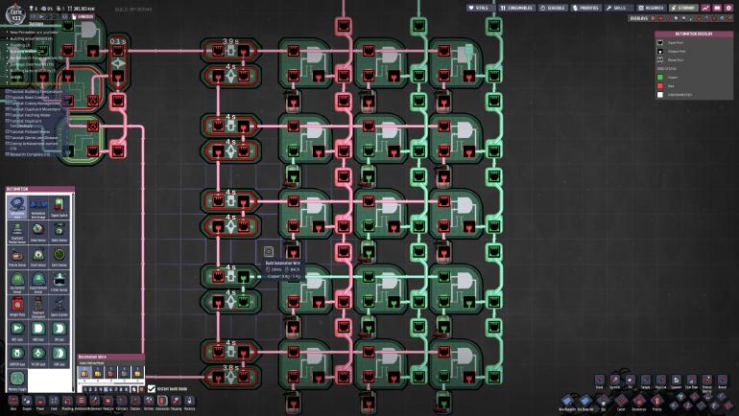
Task: Select the XOR Gate
Action: (x=59, y=356)
